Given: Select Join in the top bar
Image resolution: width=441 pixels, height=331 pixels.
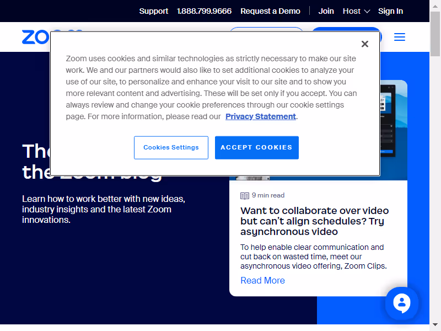Looking at the screenshot, I should [326, 11].
